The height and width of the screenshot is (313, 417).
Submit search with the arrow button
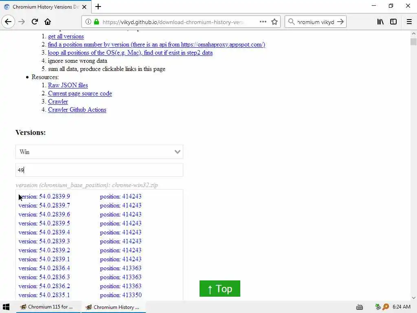point(340,22)
